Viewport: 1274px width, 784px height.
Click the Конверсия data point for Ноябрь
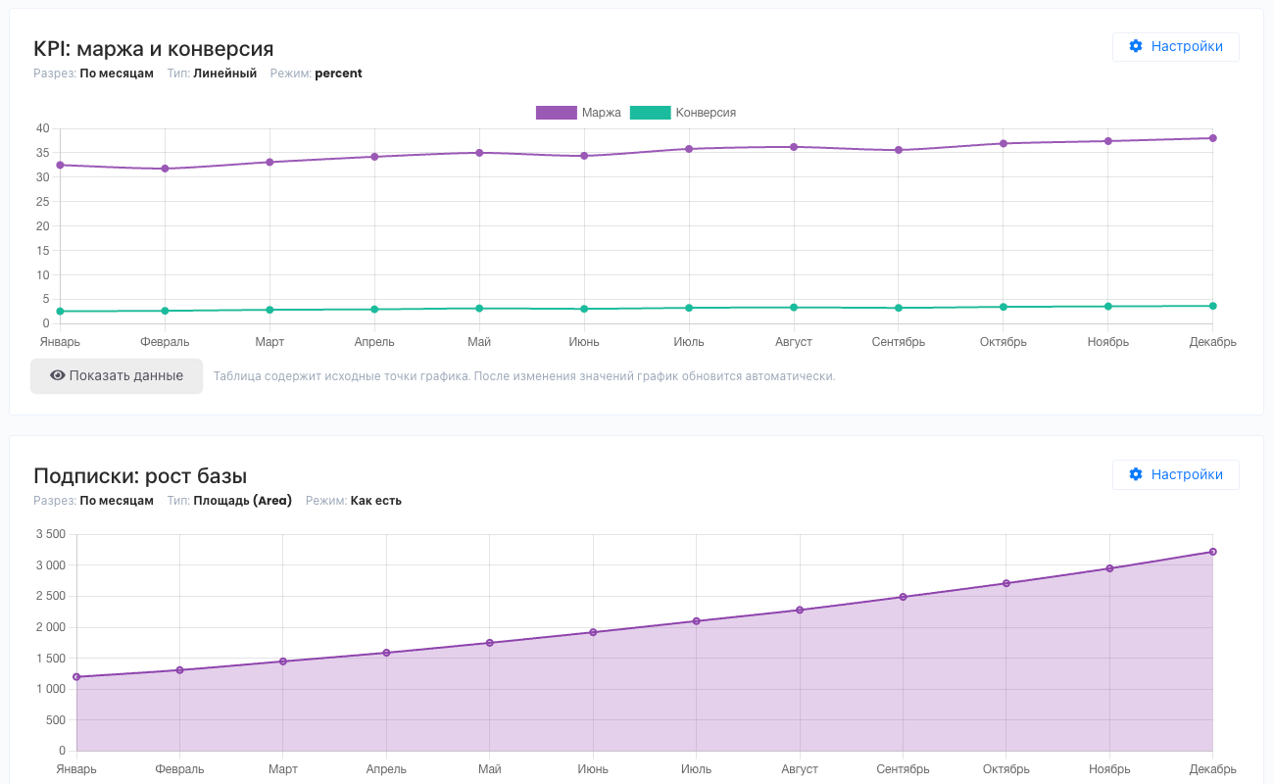[1107, 307]
